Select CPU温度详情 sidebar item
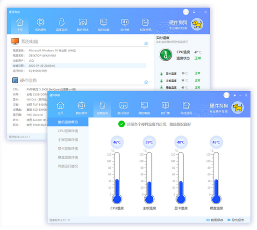Viewport: 257px width, 230px height. click(68, 131)
